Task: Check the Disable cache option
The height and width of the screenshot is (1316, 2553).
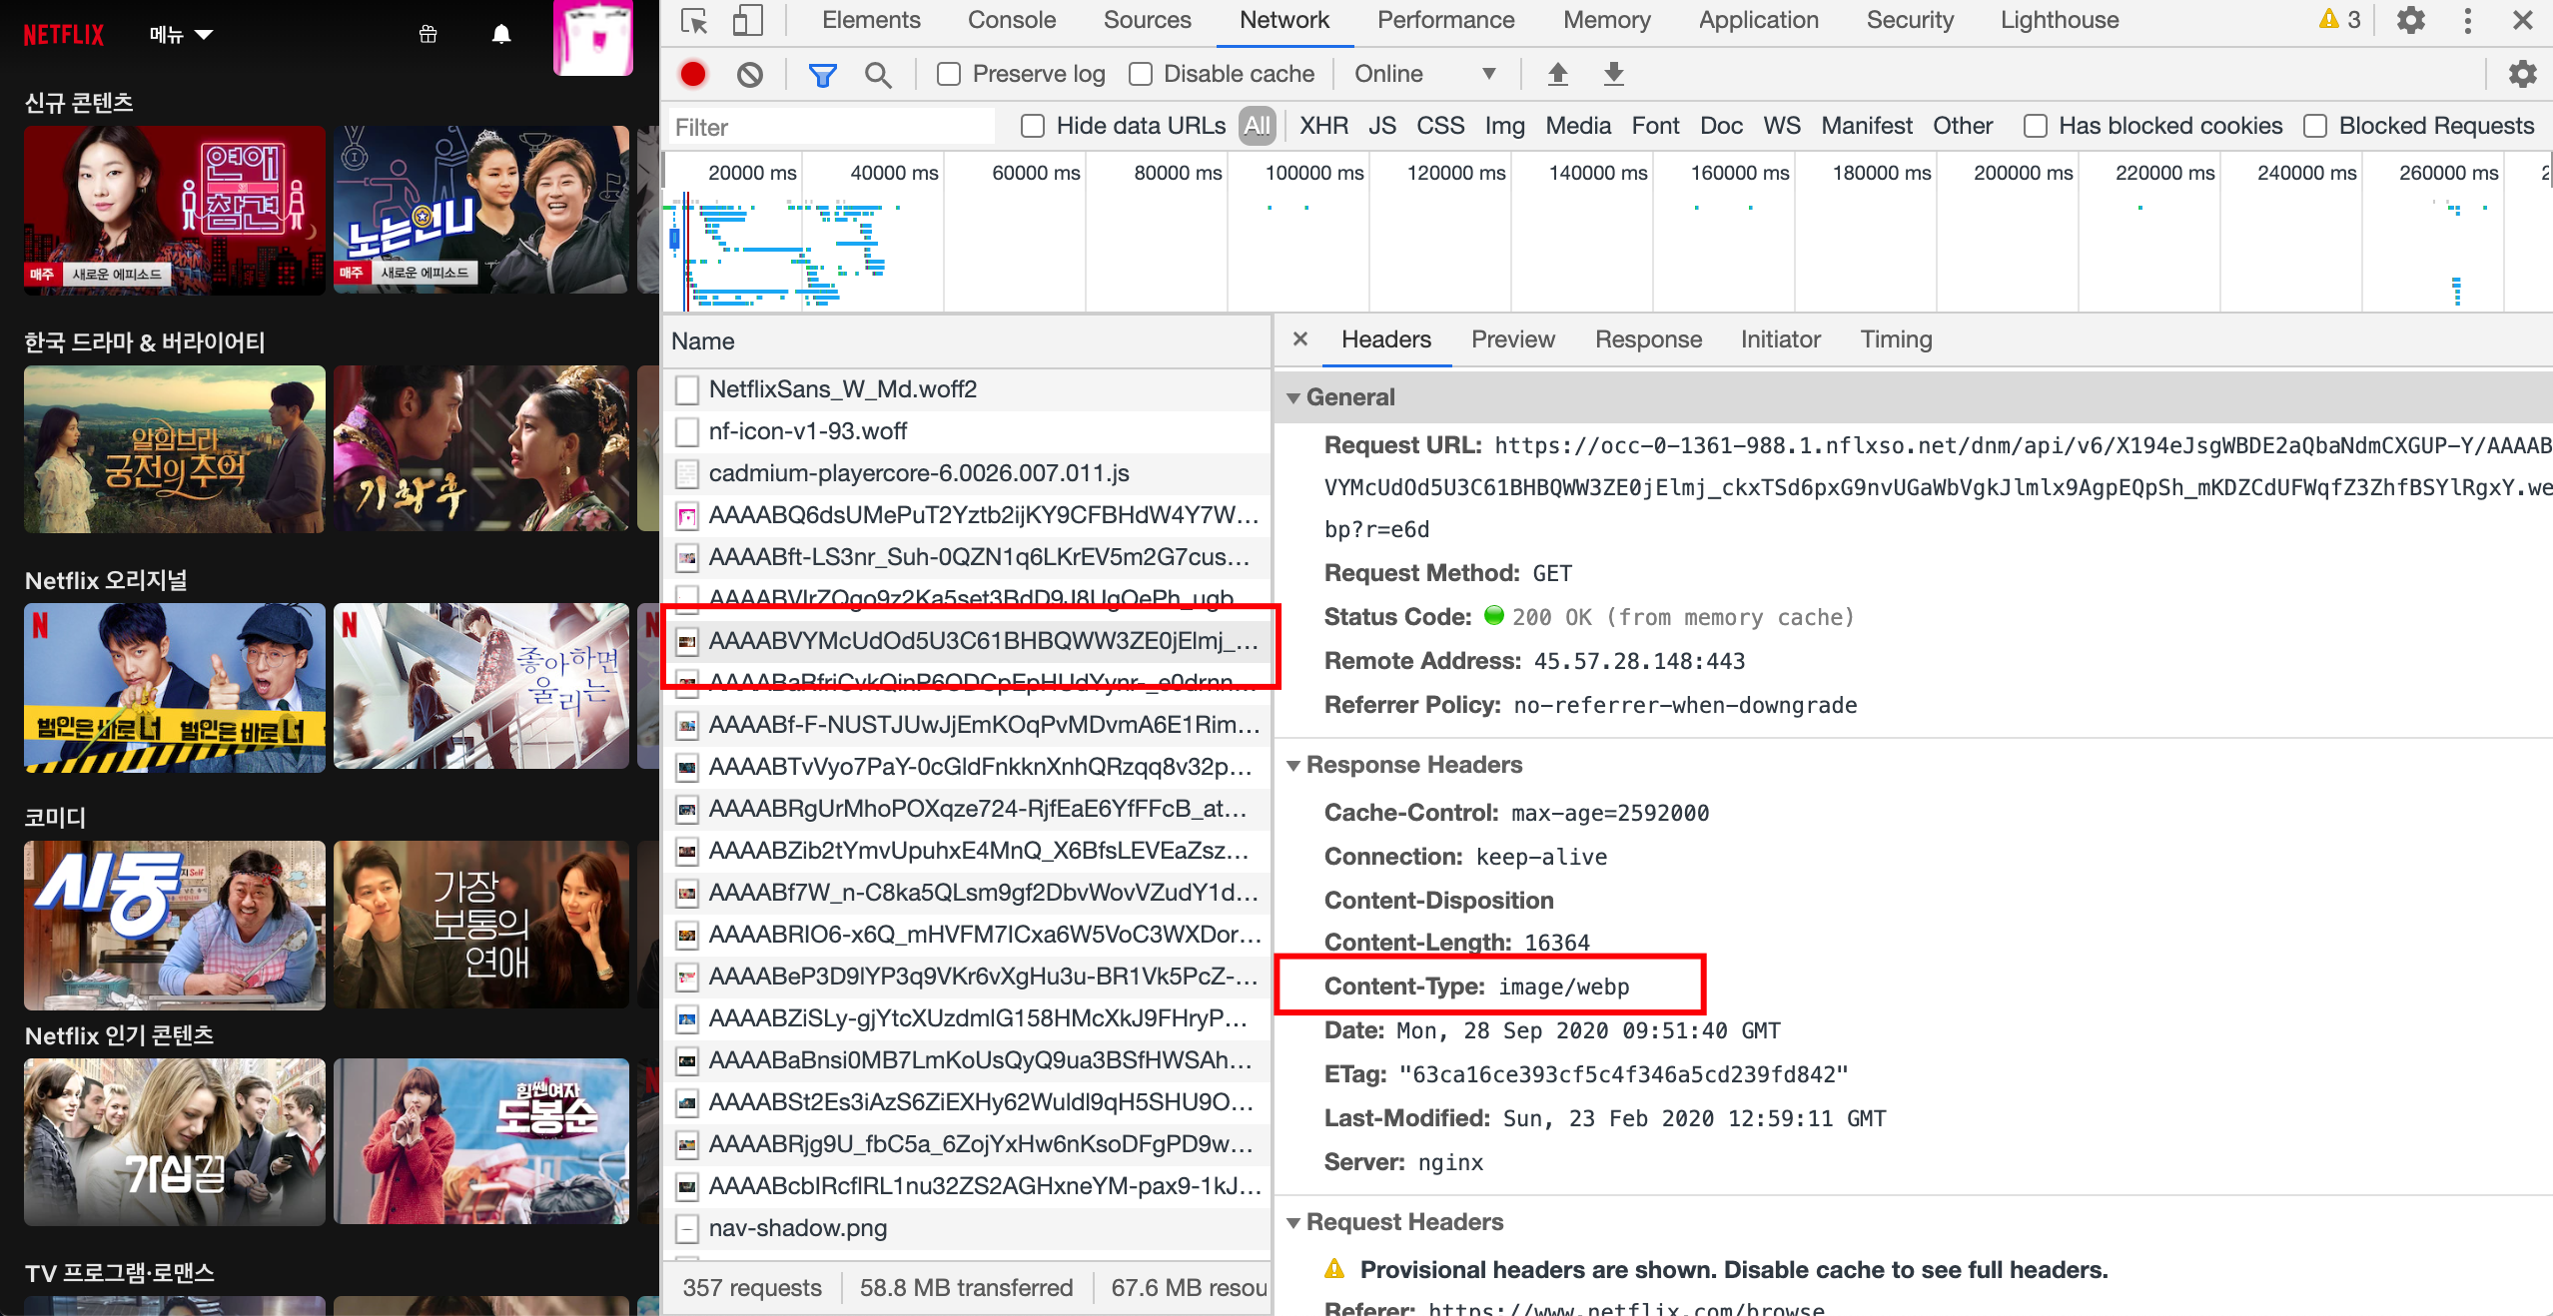Action: click(x=1141, y=74)
